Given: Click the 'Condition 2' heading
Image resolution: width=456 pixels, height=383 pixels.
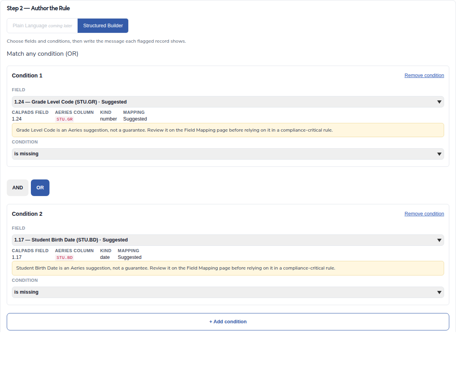Looking at the screenshot, I should pyautogui.click(x=27, y=214).
